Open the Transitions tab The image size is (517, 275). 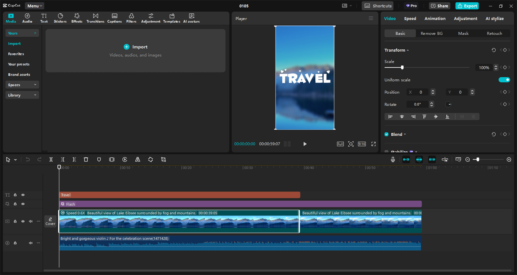[95, 18]
